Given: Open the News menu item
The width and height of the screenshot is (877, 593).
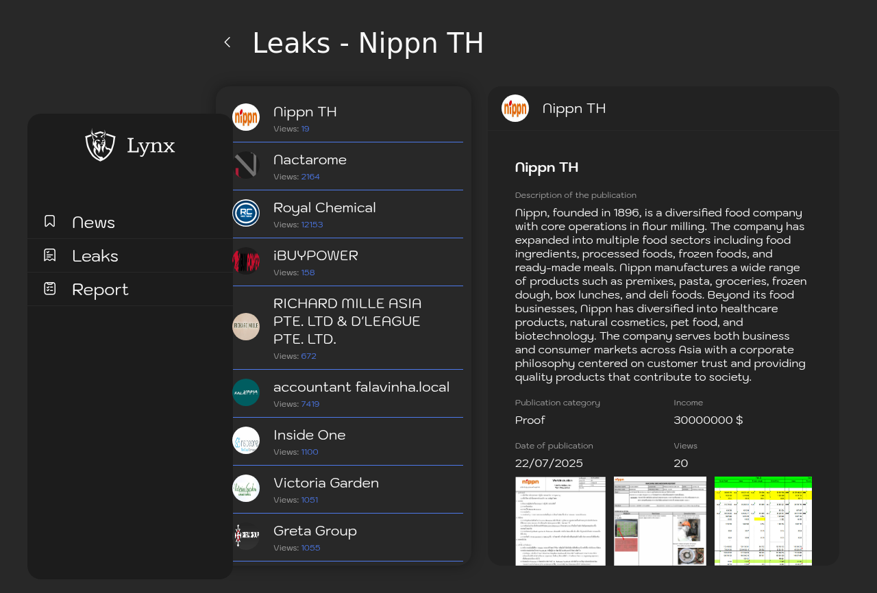Looking at the screenshot, I should click(x=130, y=222).
